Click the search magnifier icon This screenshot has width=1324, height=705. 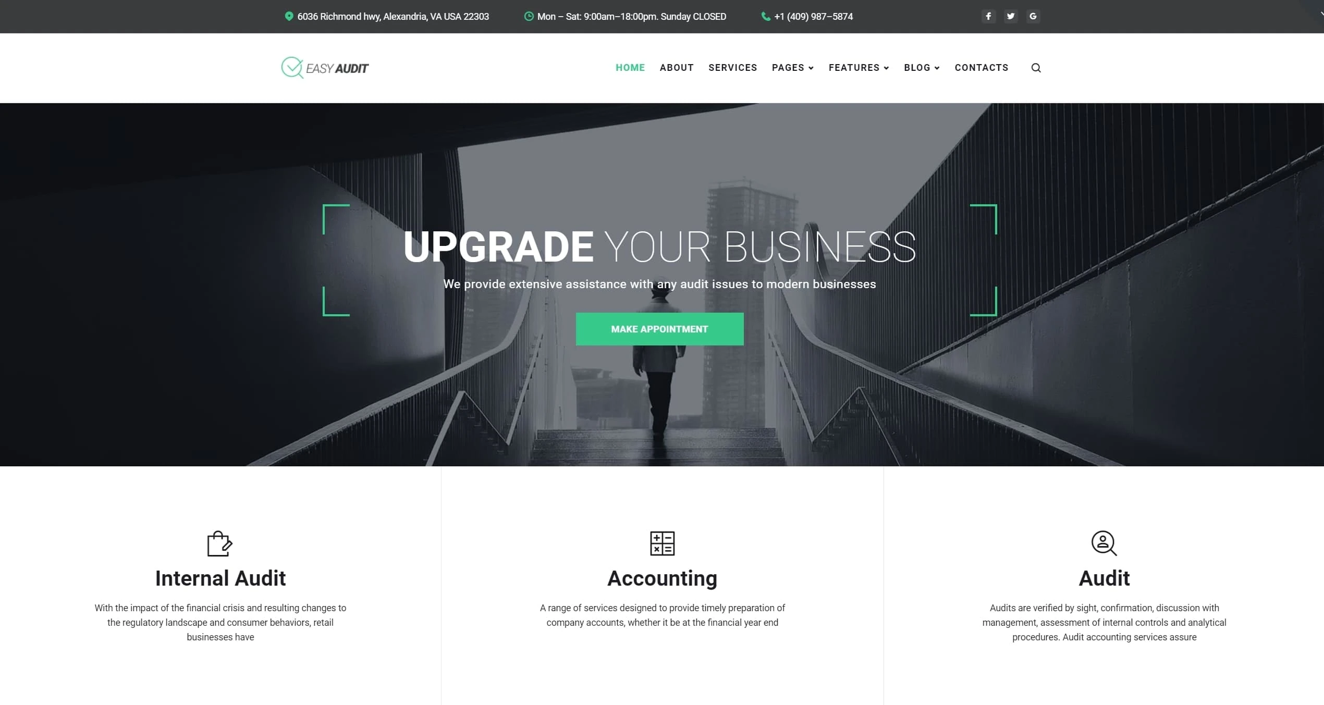[x=1036, y=67]
